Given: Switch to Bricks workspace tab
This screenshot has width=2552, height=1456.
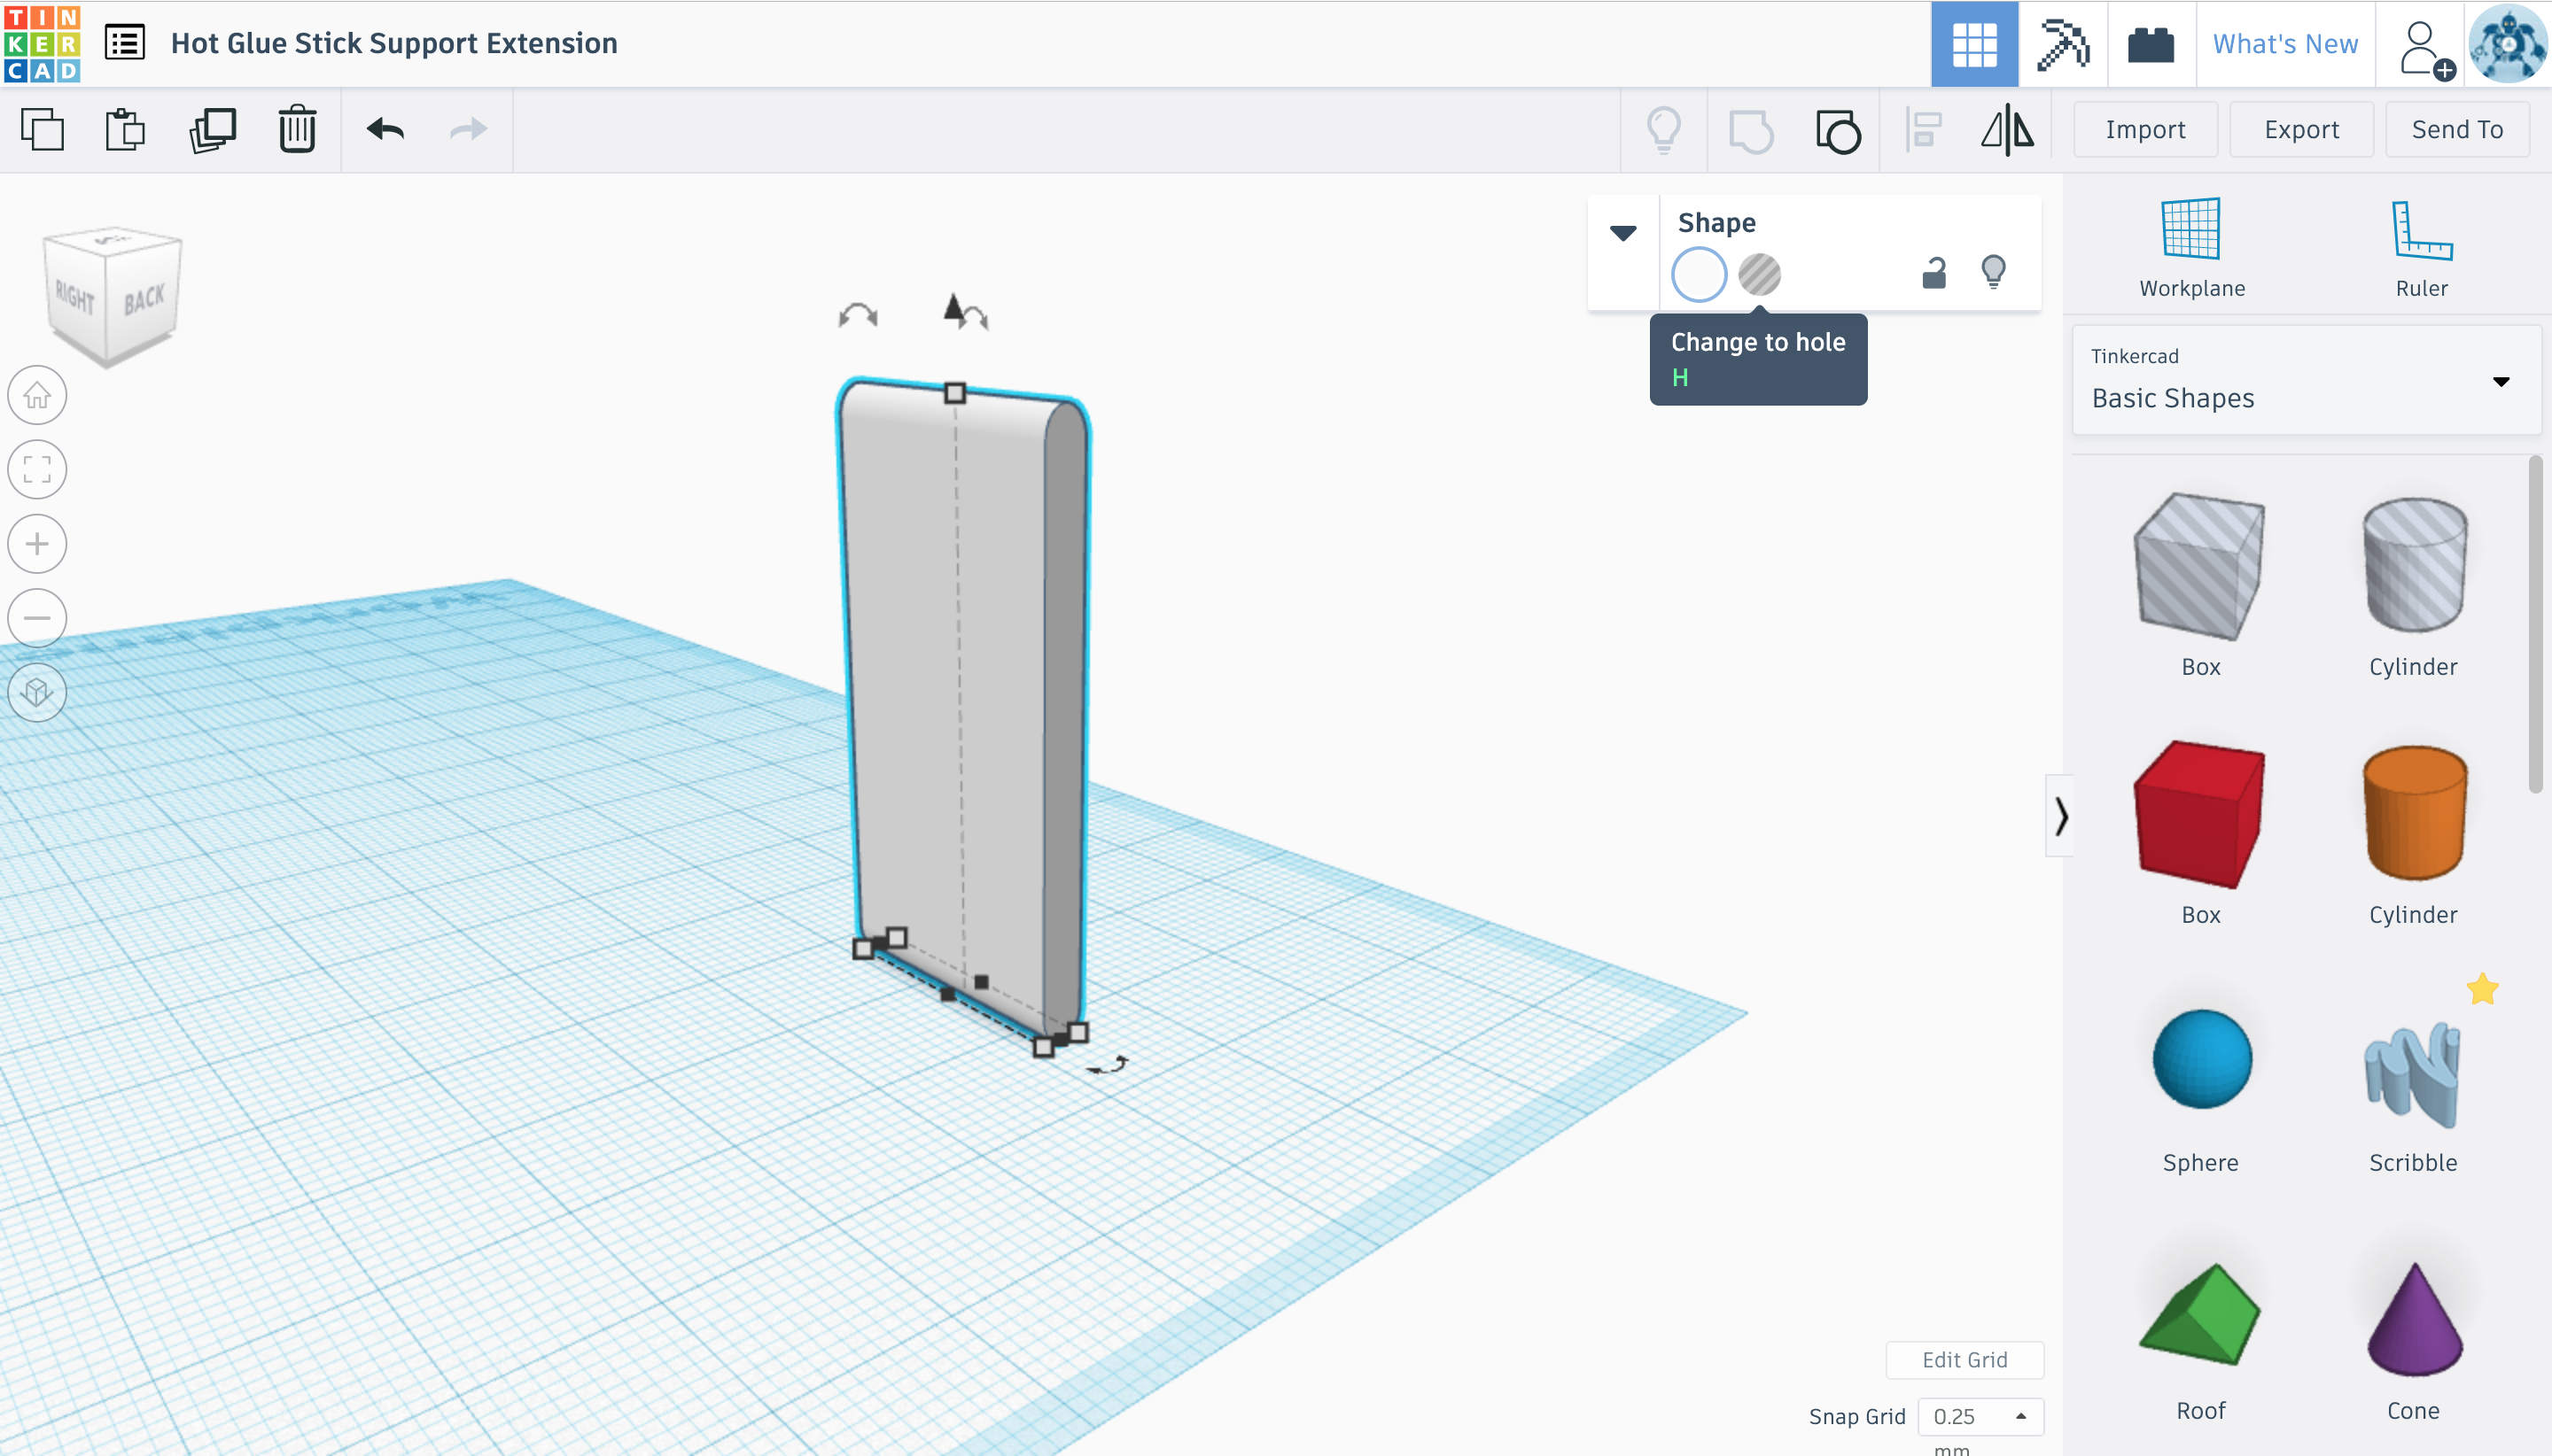Looking at the screenshot, I should pyautogui.click(x=2150, y=44).
